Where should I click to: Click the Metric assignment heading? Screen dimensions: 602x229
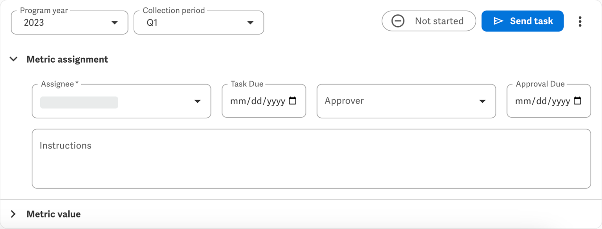pos(67,59)
